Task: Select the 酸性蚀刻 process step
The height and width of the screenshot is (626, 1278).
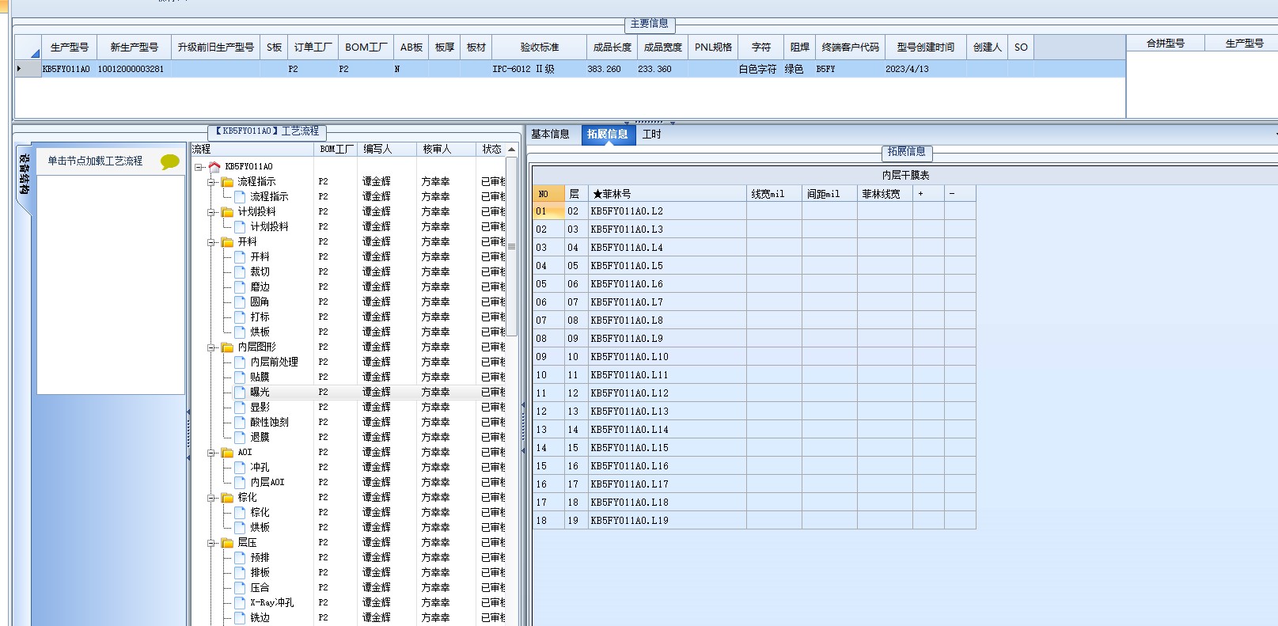Action: 270,423
